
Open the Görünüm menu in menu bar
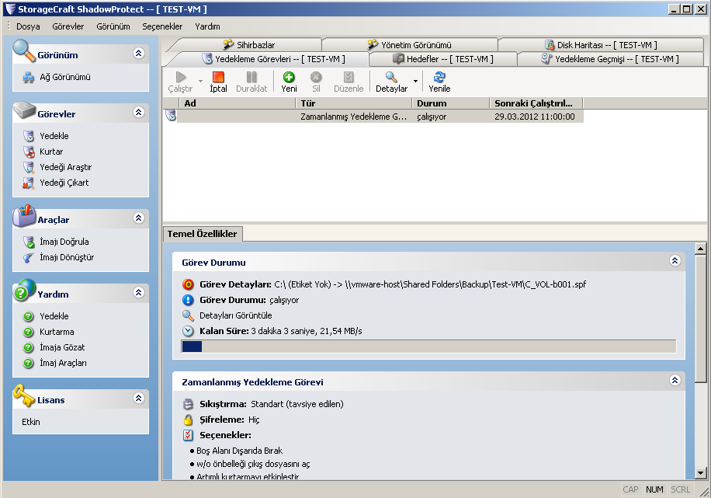point(113,26)
